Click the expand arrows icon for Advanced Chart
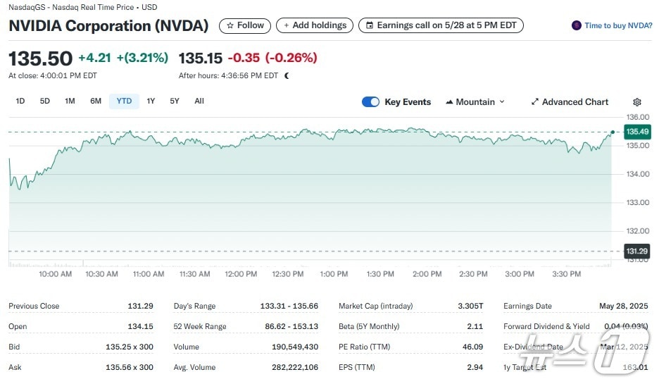The height and width of the screenshot is (384, 659). coord(535,102)
